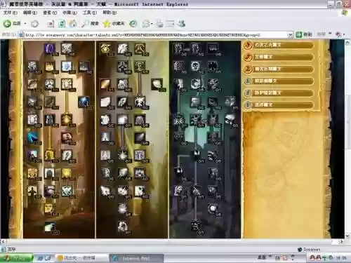The height and width of the screenshot is (263, 351).
Task: Click the Refresh page toolbar icon
Action: tap(62, 23)
